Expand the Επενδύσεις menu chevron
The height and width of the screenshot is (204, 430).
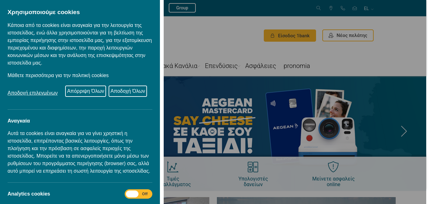[239, 66]
